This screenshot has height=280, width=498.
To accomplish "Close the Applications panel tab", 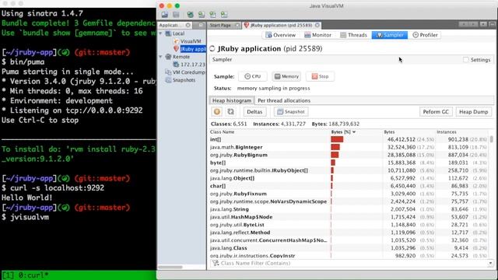I will pos(188,25).
